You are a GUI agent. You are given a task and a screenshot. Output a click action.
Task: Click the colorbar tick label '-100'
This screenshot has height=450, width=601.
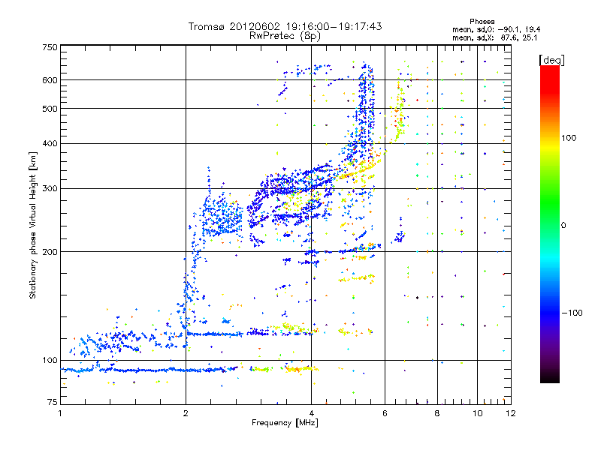pyautogui.click(x=572, y=313)
